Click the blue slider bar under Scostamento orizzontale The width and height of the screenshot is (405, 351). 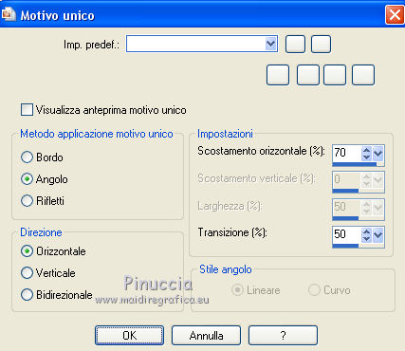pos(355,164)
